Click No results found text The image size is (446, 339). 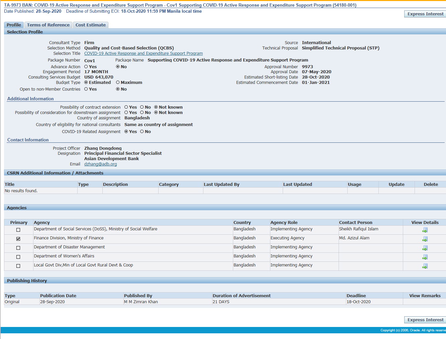click(21, 191)
